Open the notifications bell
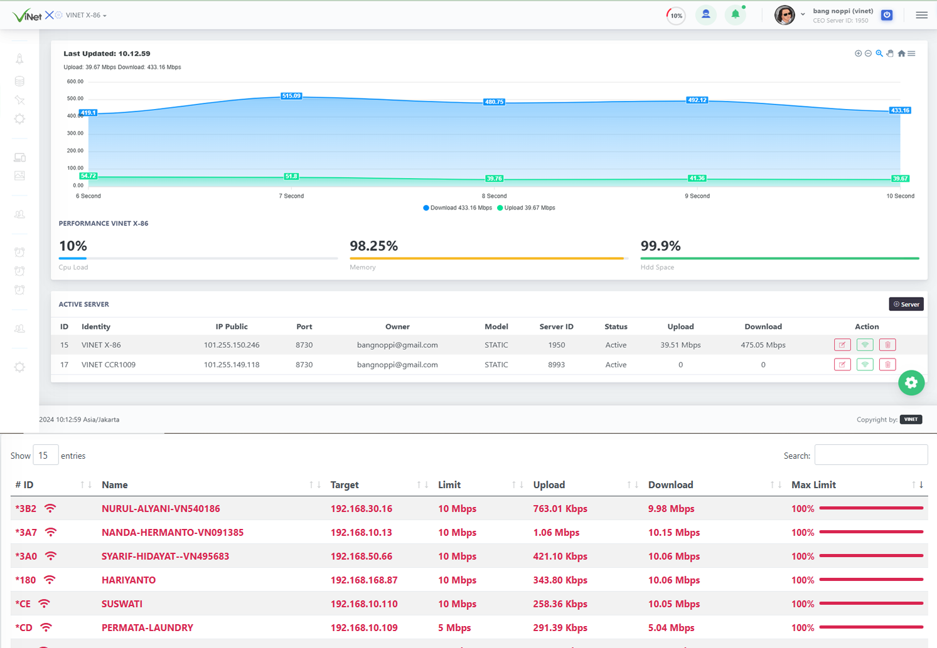Image resolution: width=937 pixels, height=648 pixels. coord(736,14)
